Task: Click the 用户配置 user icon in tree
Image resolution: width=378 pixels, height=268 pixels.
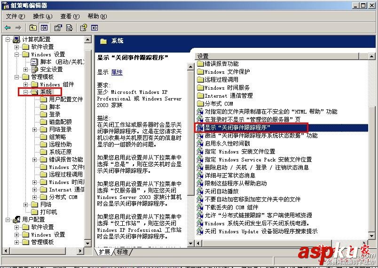Action: tap(16, 219)
